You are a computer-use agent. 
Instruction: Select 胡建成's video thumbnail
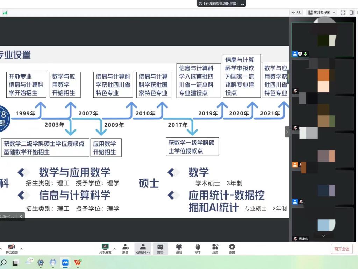[x=323, y=223]
